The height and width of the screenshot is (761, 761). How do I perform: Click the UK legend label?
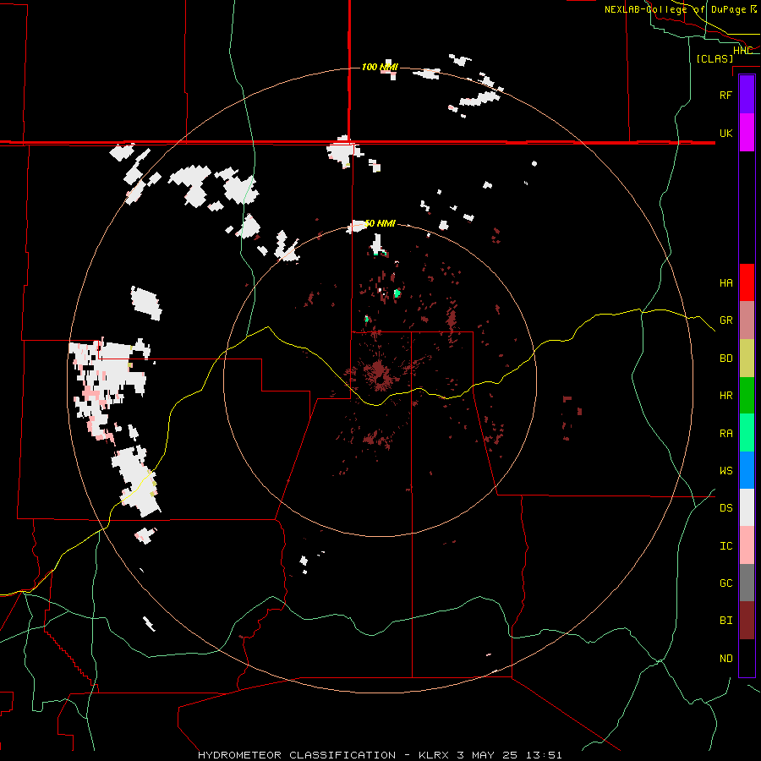[725, 133]
